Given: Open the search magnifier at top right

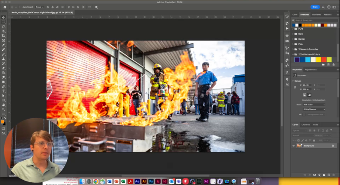Looking at the screenshot, I should point(323,7).
